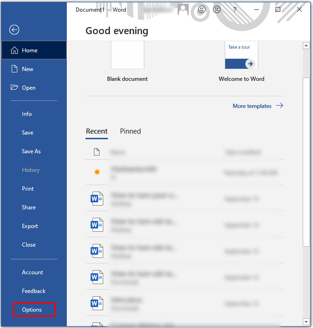Click the Welcome to Word label
313x328 pixels.
click(242, 79)
